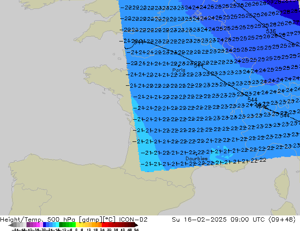The width and height of the screenshot is (300, 231).
Task: Select the yellow legend swatch at 0
Action: [77, 225]
